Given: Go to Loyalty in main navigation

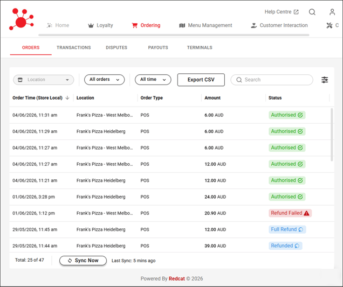Looking at the screenshot, I should tap(100, 25).
